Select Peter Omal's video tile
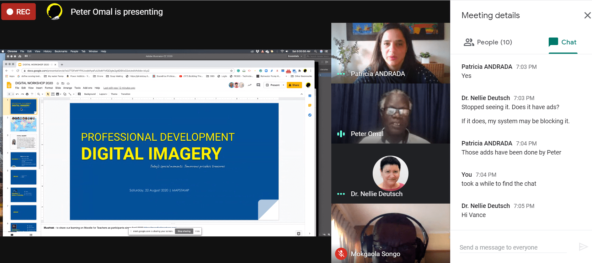 tap(391, 114)
